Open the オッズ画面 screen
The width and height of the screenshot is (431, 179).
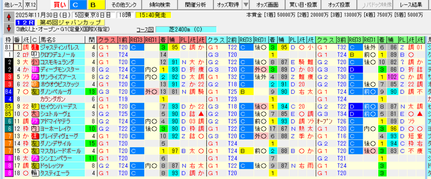click(x=267, y=4)
